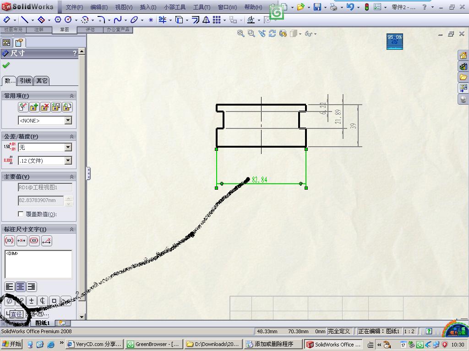The height and width of the screenshot is (351, 469).
Task: Switch to the 注解 toolbar tab
Action: point(39,30)
